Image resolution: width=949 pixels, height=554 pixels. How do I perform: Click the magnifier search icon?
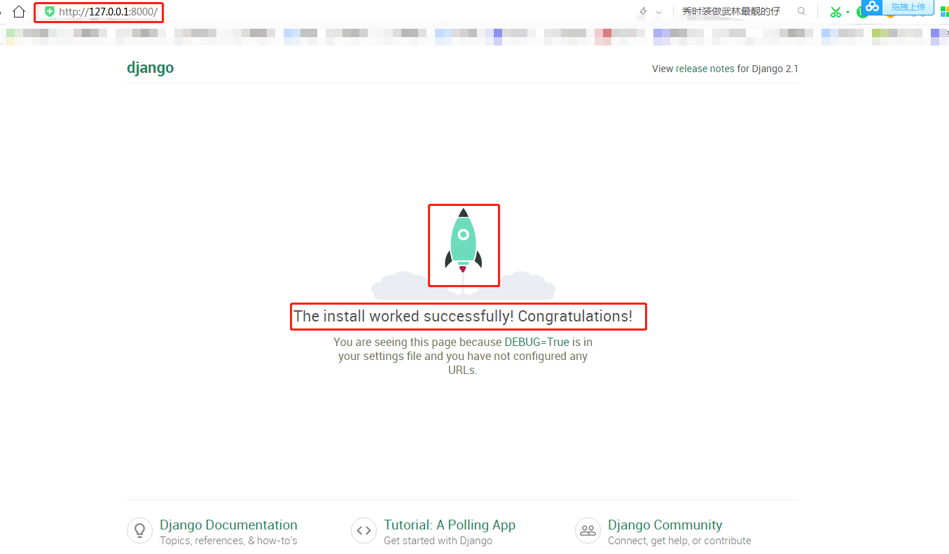tap(802, 11)
